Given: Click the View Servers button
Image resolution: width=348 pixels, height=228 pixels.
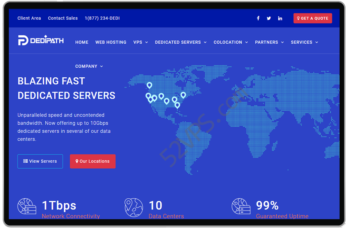Looking at the screenshot, I should pos(40,161).
